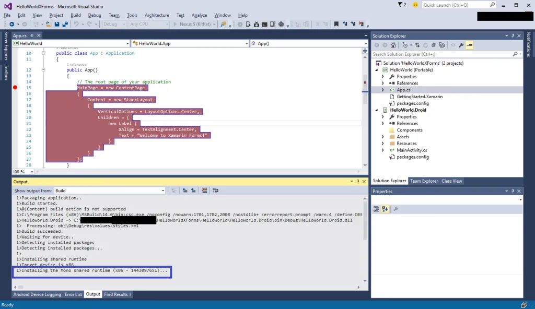Toggle auto-hide pin on Properties panel

[513, 192]
